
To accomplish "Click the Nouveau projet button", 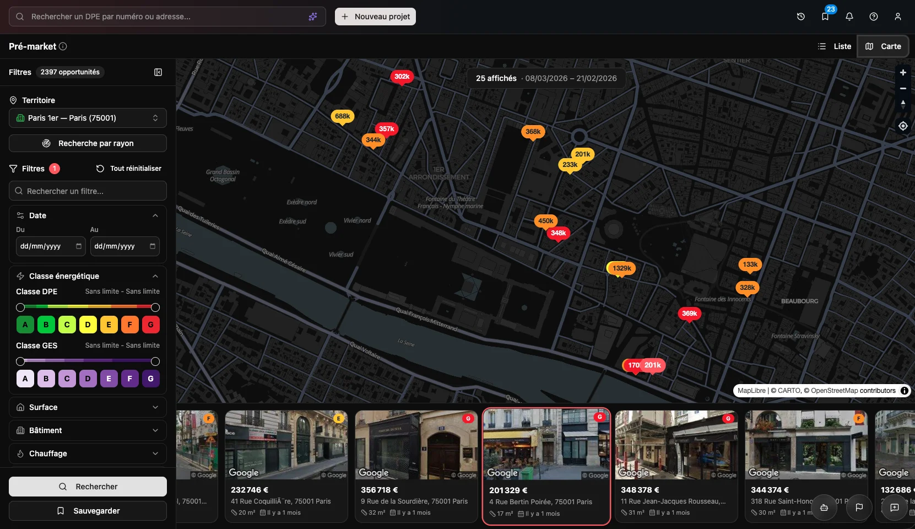I will [375, 17].
